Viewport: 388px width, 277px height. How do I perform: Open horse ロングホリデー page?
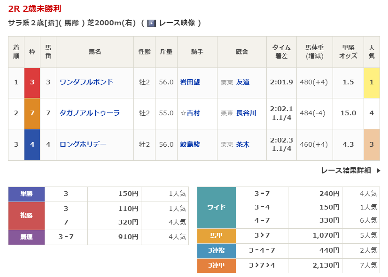[83, 144]
